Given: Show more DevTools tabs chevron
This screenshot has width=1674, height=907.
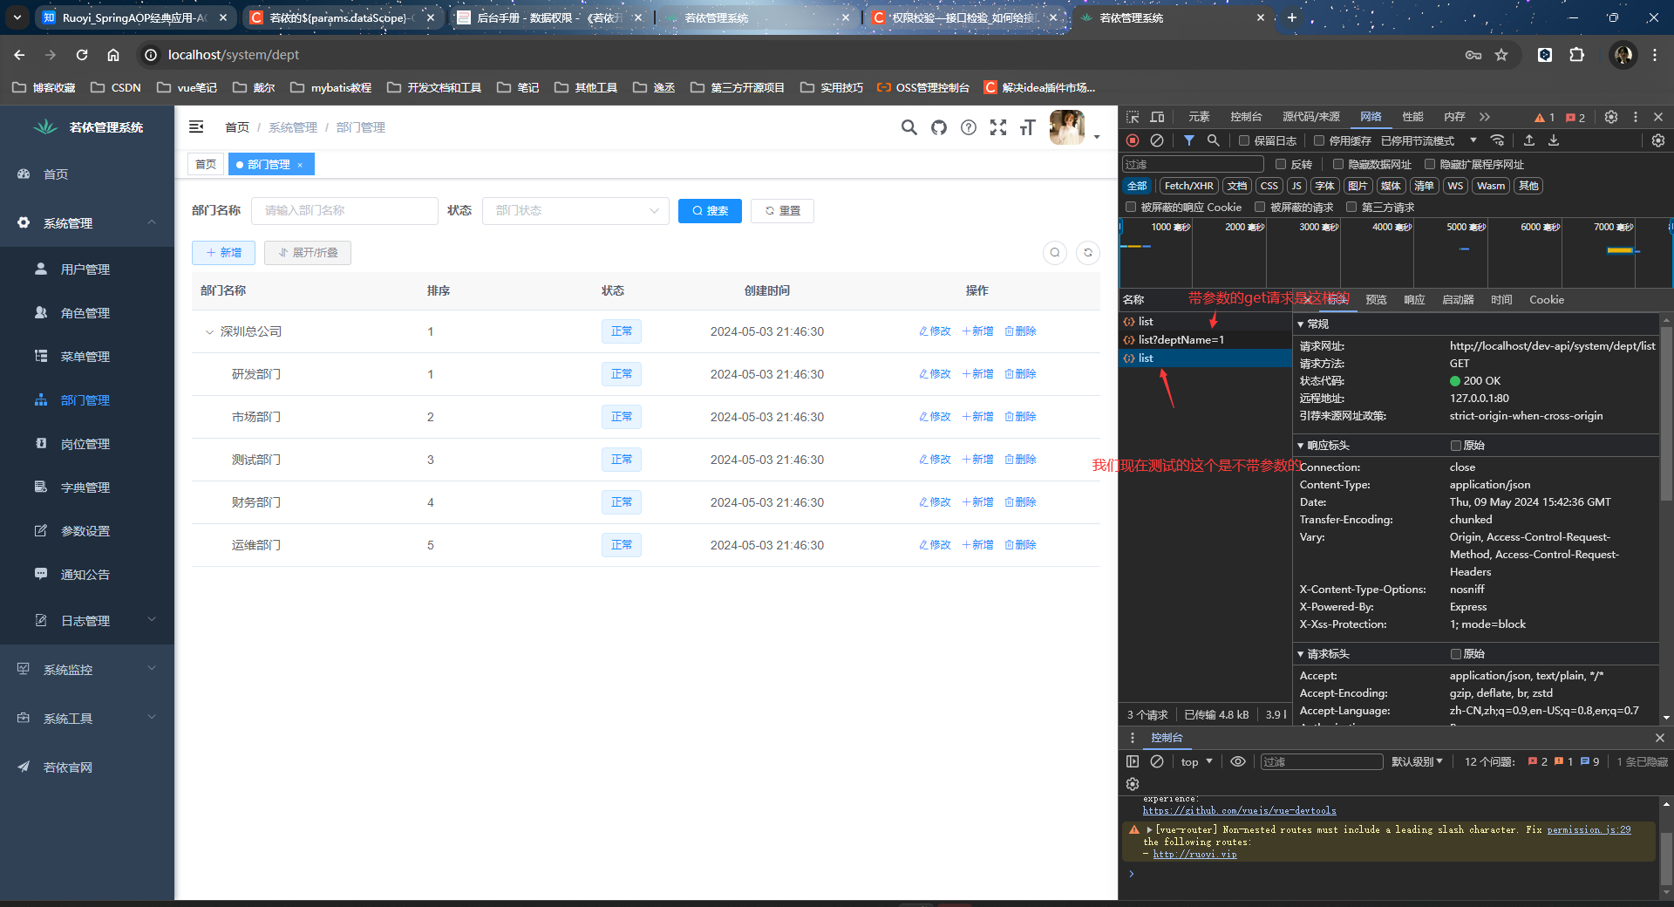Looking at the screenshot, I should pos(1485,117).
